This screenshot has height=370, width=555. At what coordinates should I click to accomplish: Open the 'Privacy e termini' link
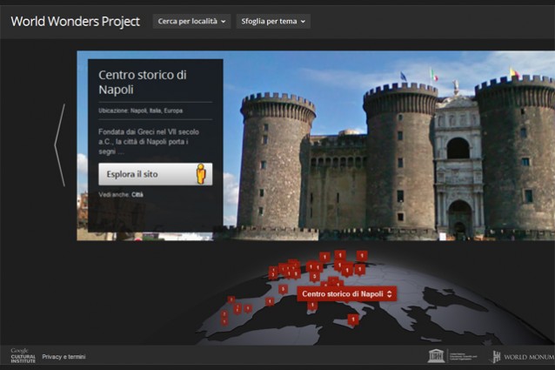click(x=64, y=357)
